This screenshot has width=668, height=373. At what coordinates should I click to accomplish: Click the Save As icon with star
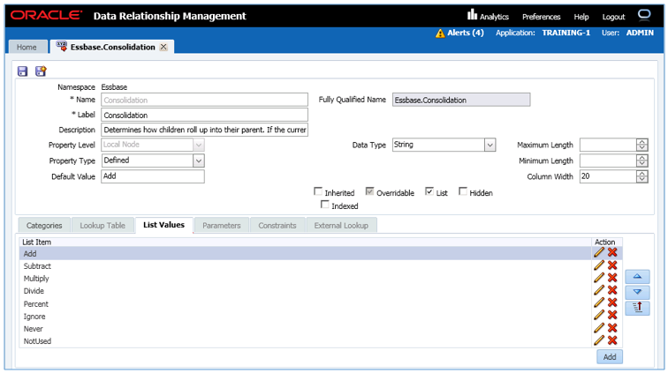click(x=41, y=71)
